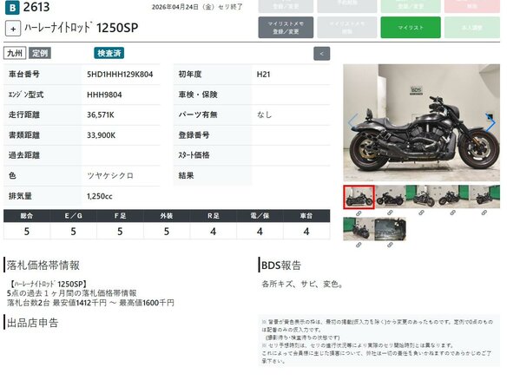Viewport: 507px width, 380px height.
Task: Select first second-row thumbnail with green door
Action: tap(359, 229)
